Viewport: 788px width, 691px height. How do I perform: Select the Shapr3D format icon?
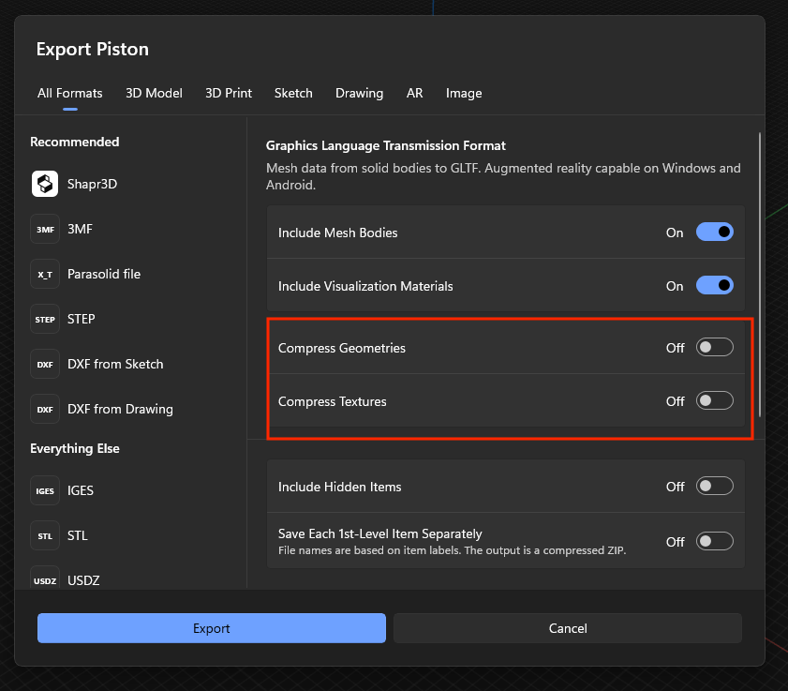[45, 184]
